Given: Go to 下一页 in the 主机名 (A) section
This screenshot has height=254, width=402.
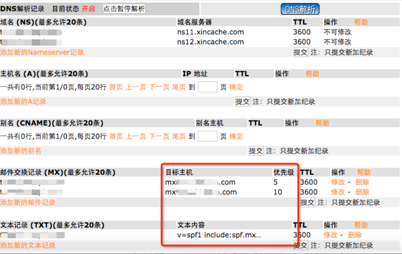Looking at the screenshot, I should tap(159, 87).
